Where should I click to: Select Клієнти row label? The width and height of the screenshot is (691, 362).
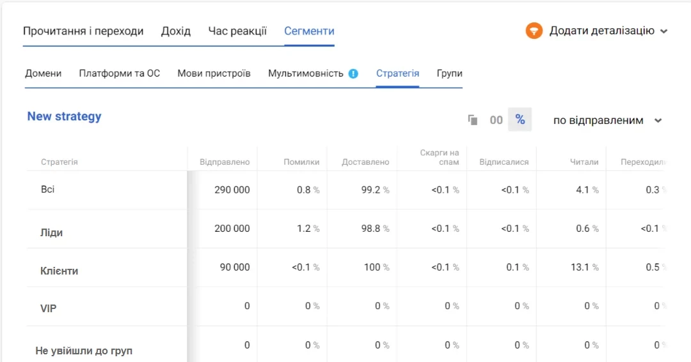pos(59,271)
